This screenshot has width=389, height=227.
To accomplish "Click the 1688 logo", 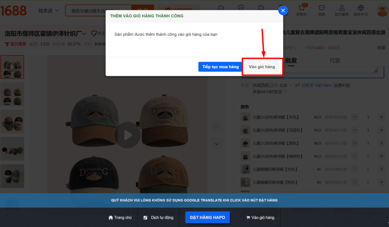I will coord(14,10).
